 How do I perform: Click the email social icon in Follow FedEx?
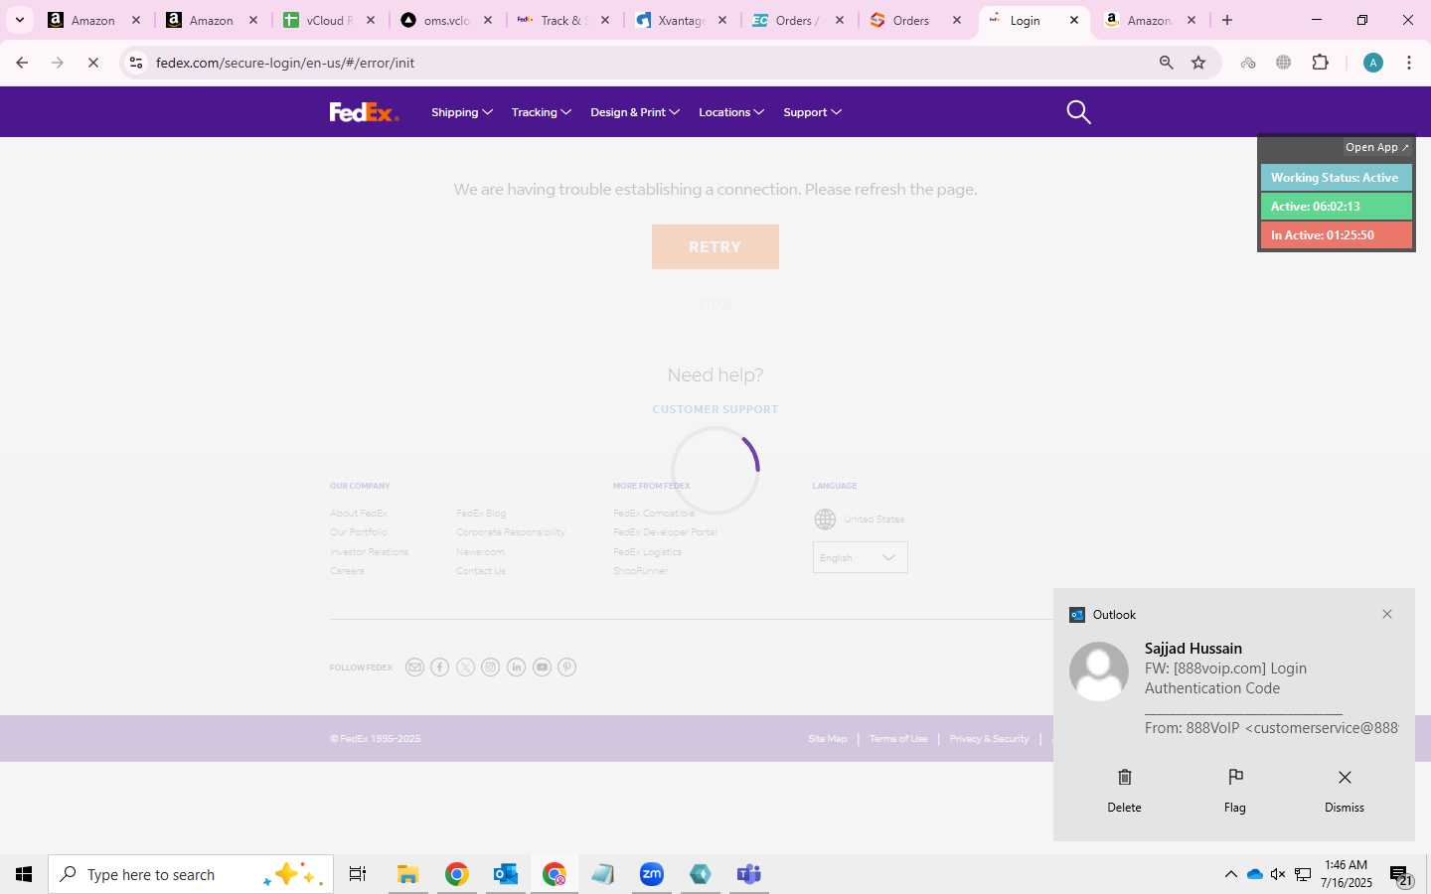pos(414,668)
